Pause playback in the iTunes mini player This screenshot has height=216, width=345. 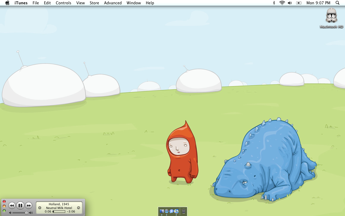point(20,205)
